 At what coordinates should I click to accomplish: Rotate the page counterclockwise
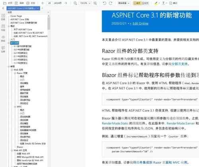105,3
